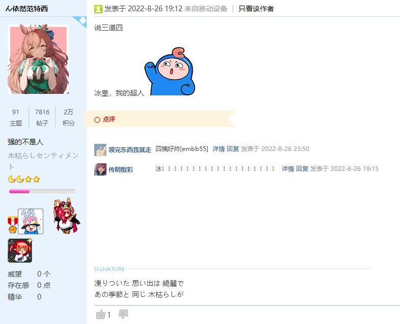The image size is (400, 324).
Task: Click the green user status icon beside 发表于
Action: point(98,9)
